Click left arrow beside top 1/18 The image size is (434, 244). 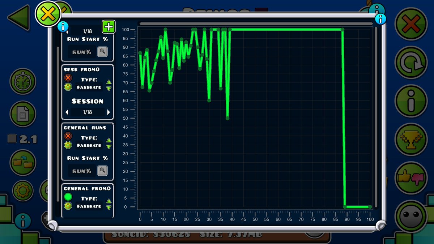click(67, 32)
